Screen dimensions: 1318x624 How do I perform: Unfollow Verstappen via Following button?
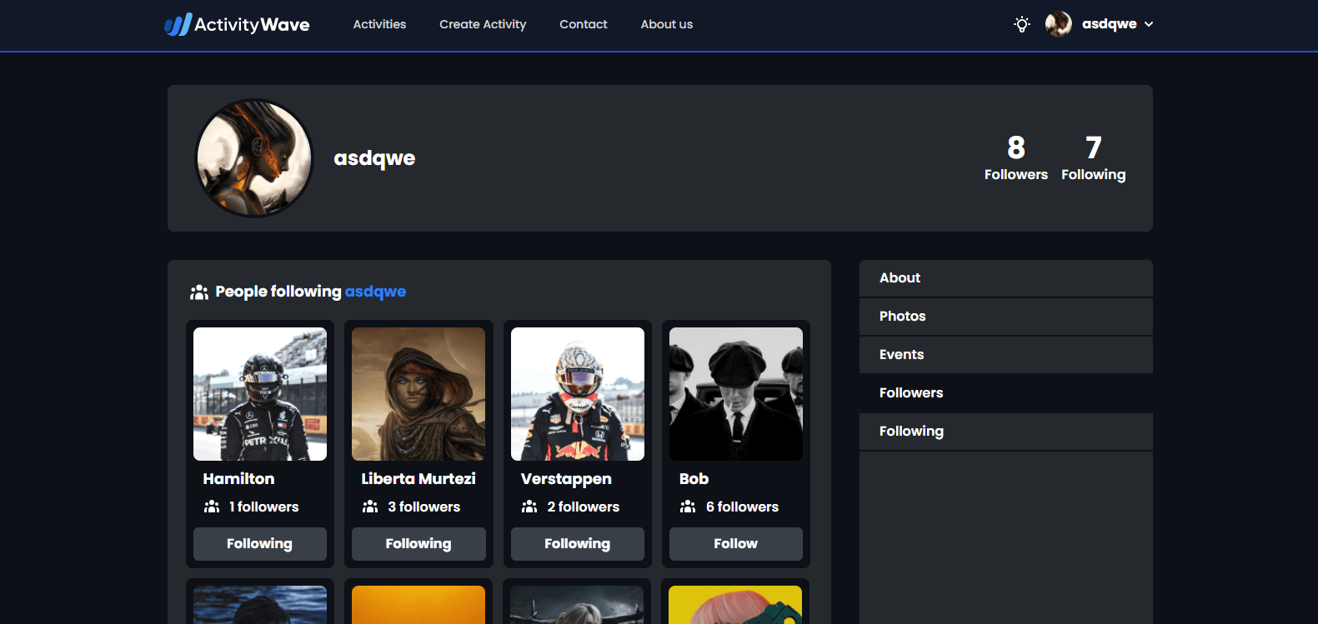[x=578, y=544]
